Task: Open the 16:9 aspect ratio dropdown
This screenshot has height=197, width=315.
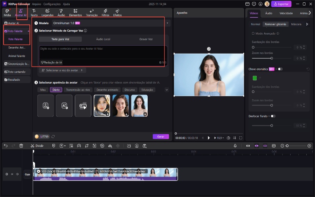Action: 220,138
